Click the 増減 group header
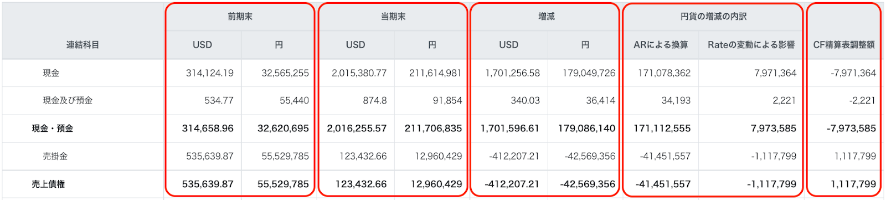This screenshot has width=886, height=200. (x=546, y=17)
